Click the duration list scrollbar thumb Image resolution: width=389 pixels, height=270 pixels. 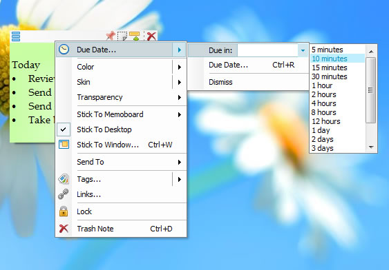(x=371, y=90)
